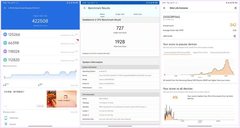
Task: Select Samsung Galaxy S24 Ultra comparison tab
Action: tap(220, 52)
